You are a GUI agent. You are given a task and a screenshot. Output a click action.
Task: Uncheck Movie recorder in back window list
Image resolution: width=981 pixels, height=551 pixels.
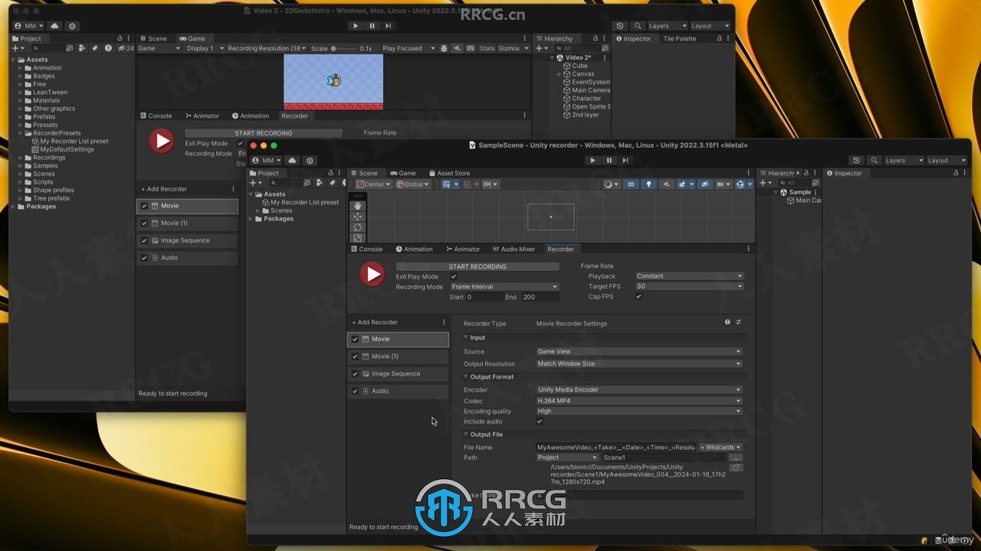(144, 206)
